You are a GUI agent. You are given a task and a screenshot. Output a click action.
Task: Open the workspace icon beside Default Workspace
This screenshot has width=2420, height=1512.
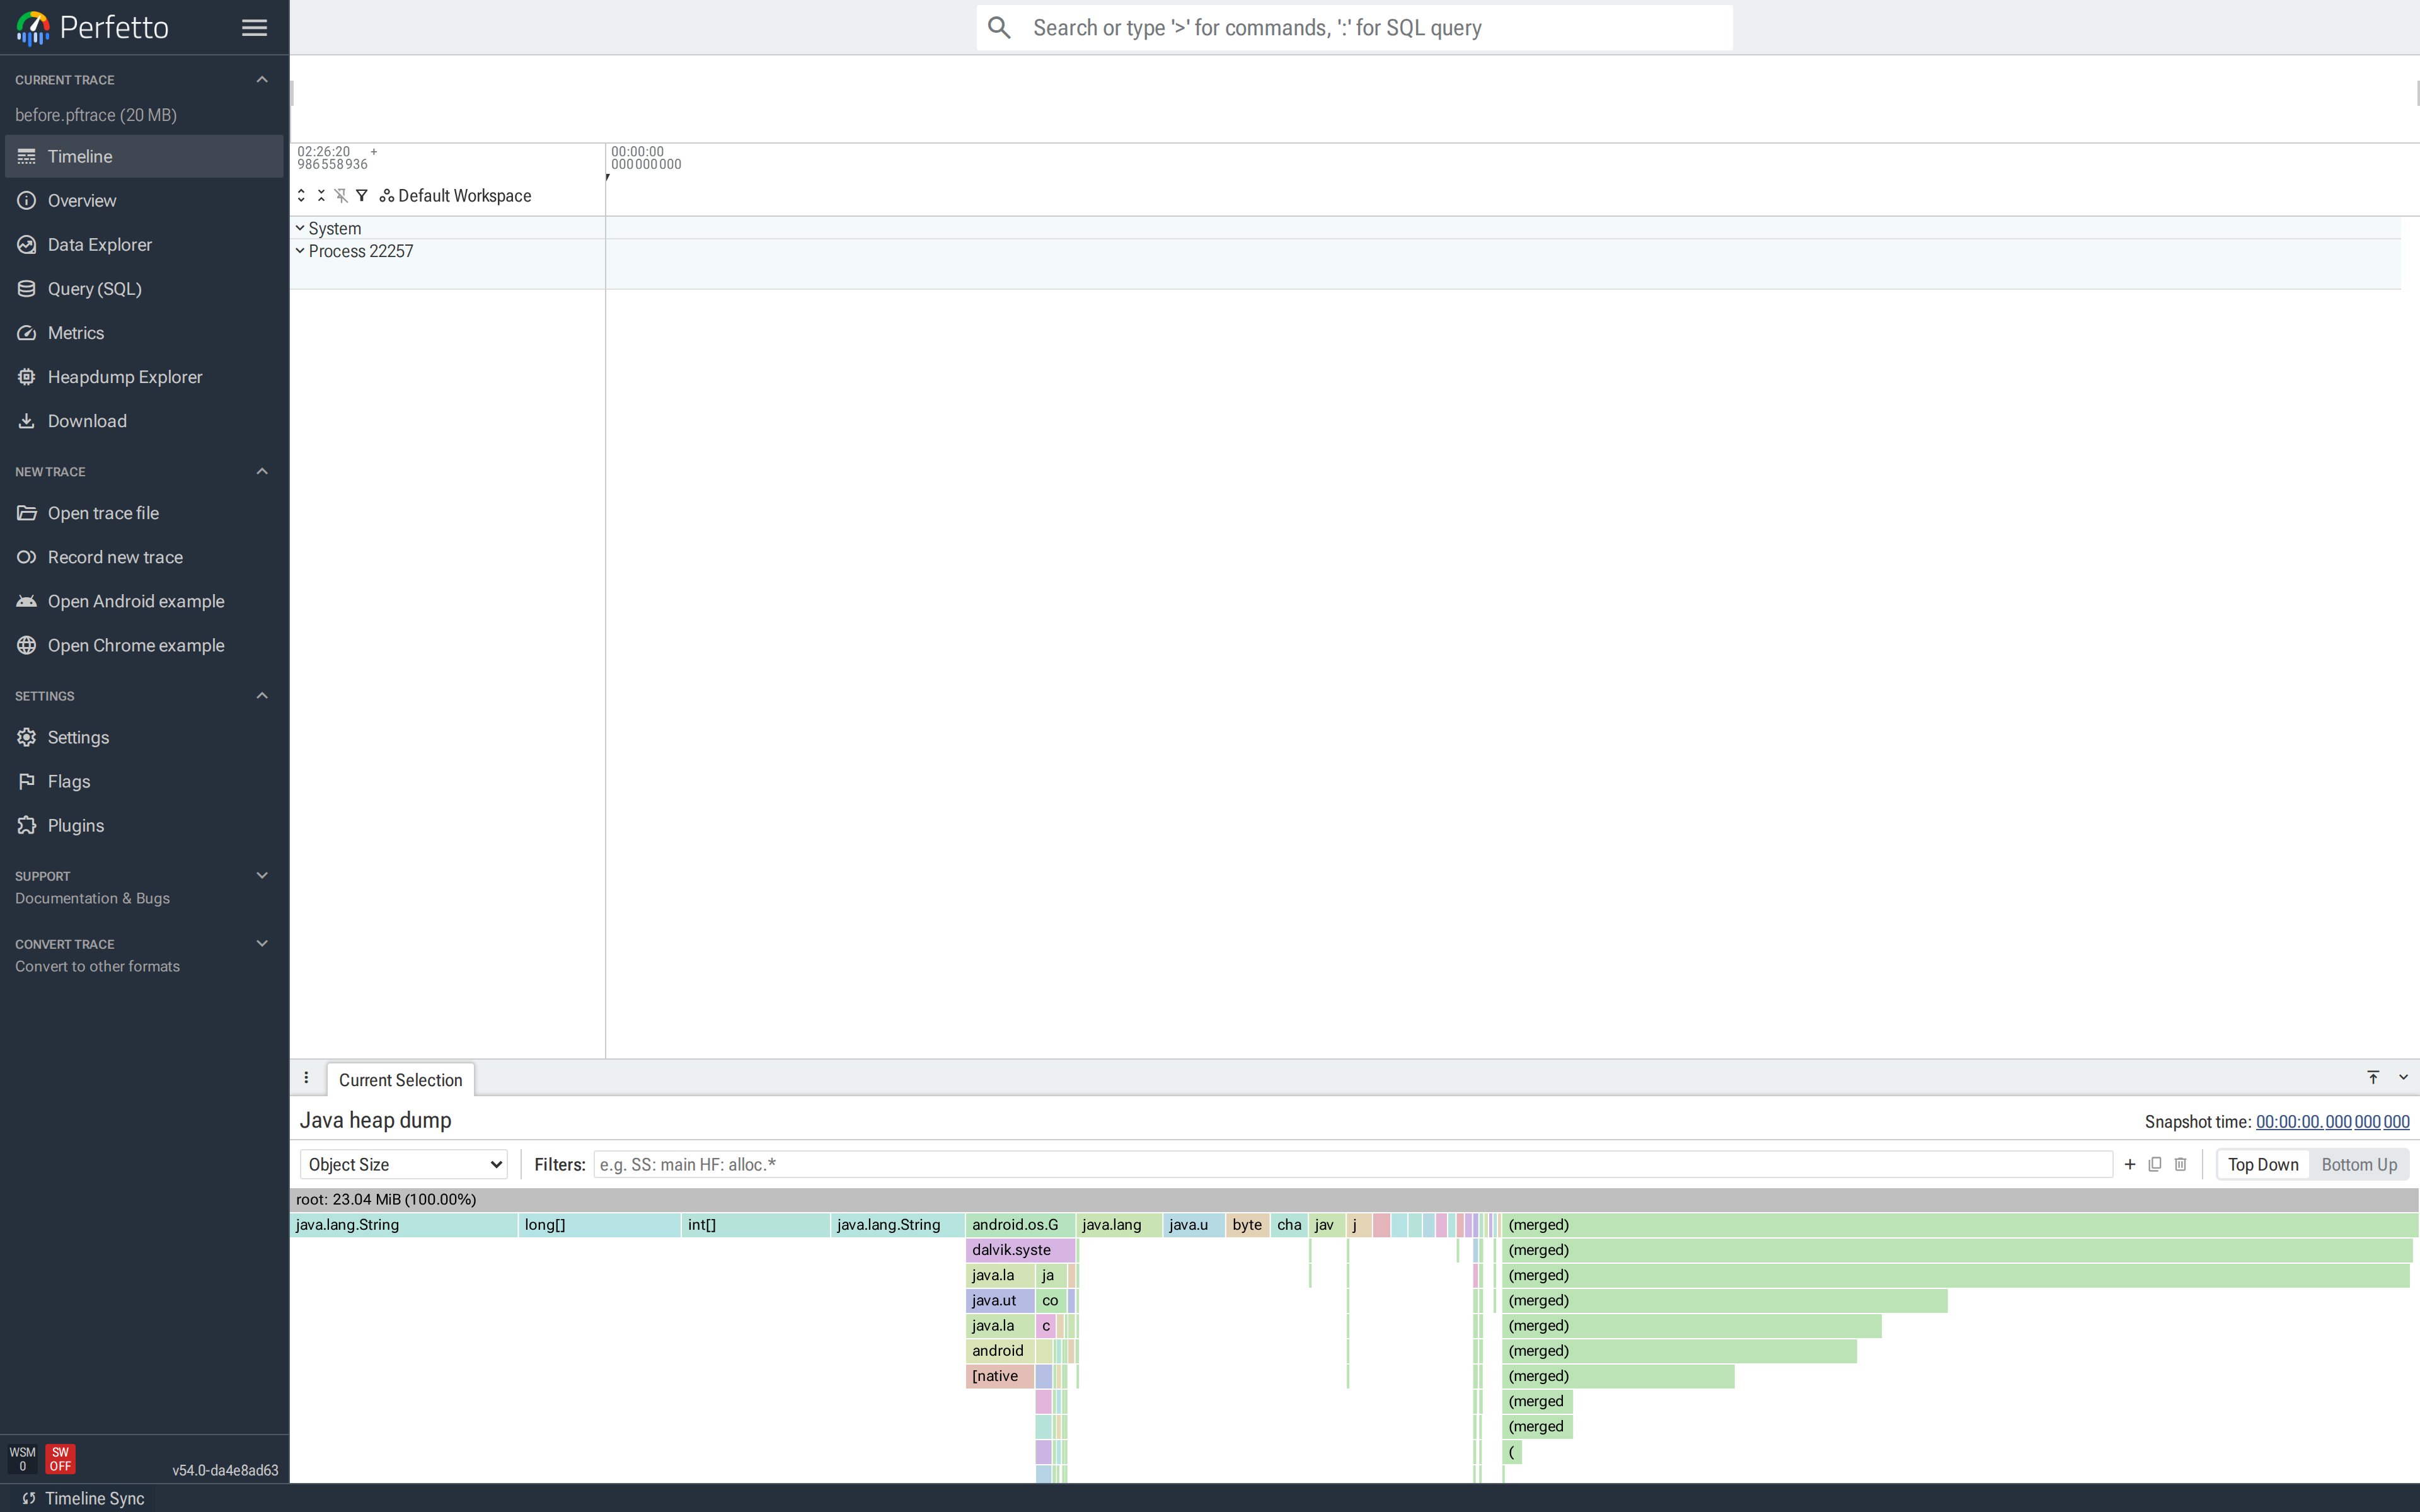pos(386,195)
